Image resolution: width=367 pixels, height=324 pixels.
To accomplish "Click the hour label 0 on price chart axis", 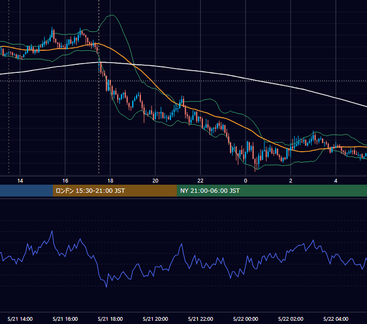I will [246, 180].
